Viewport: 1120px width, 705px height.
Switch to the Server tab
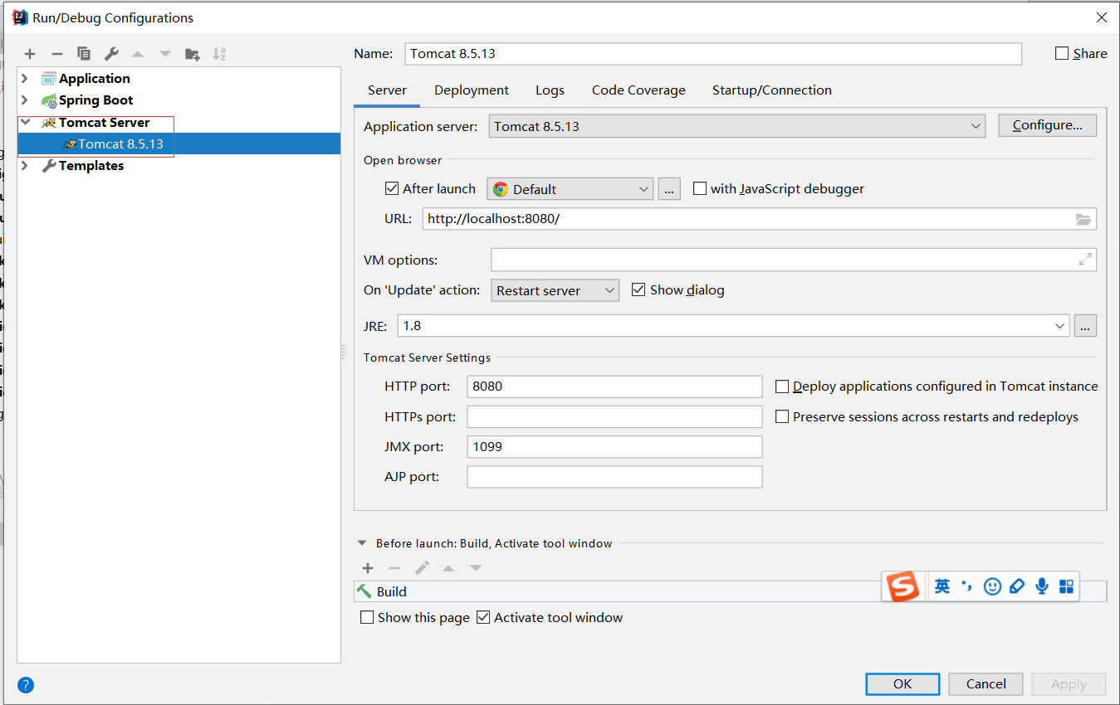387,90
